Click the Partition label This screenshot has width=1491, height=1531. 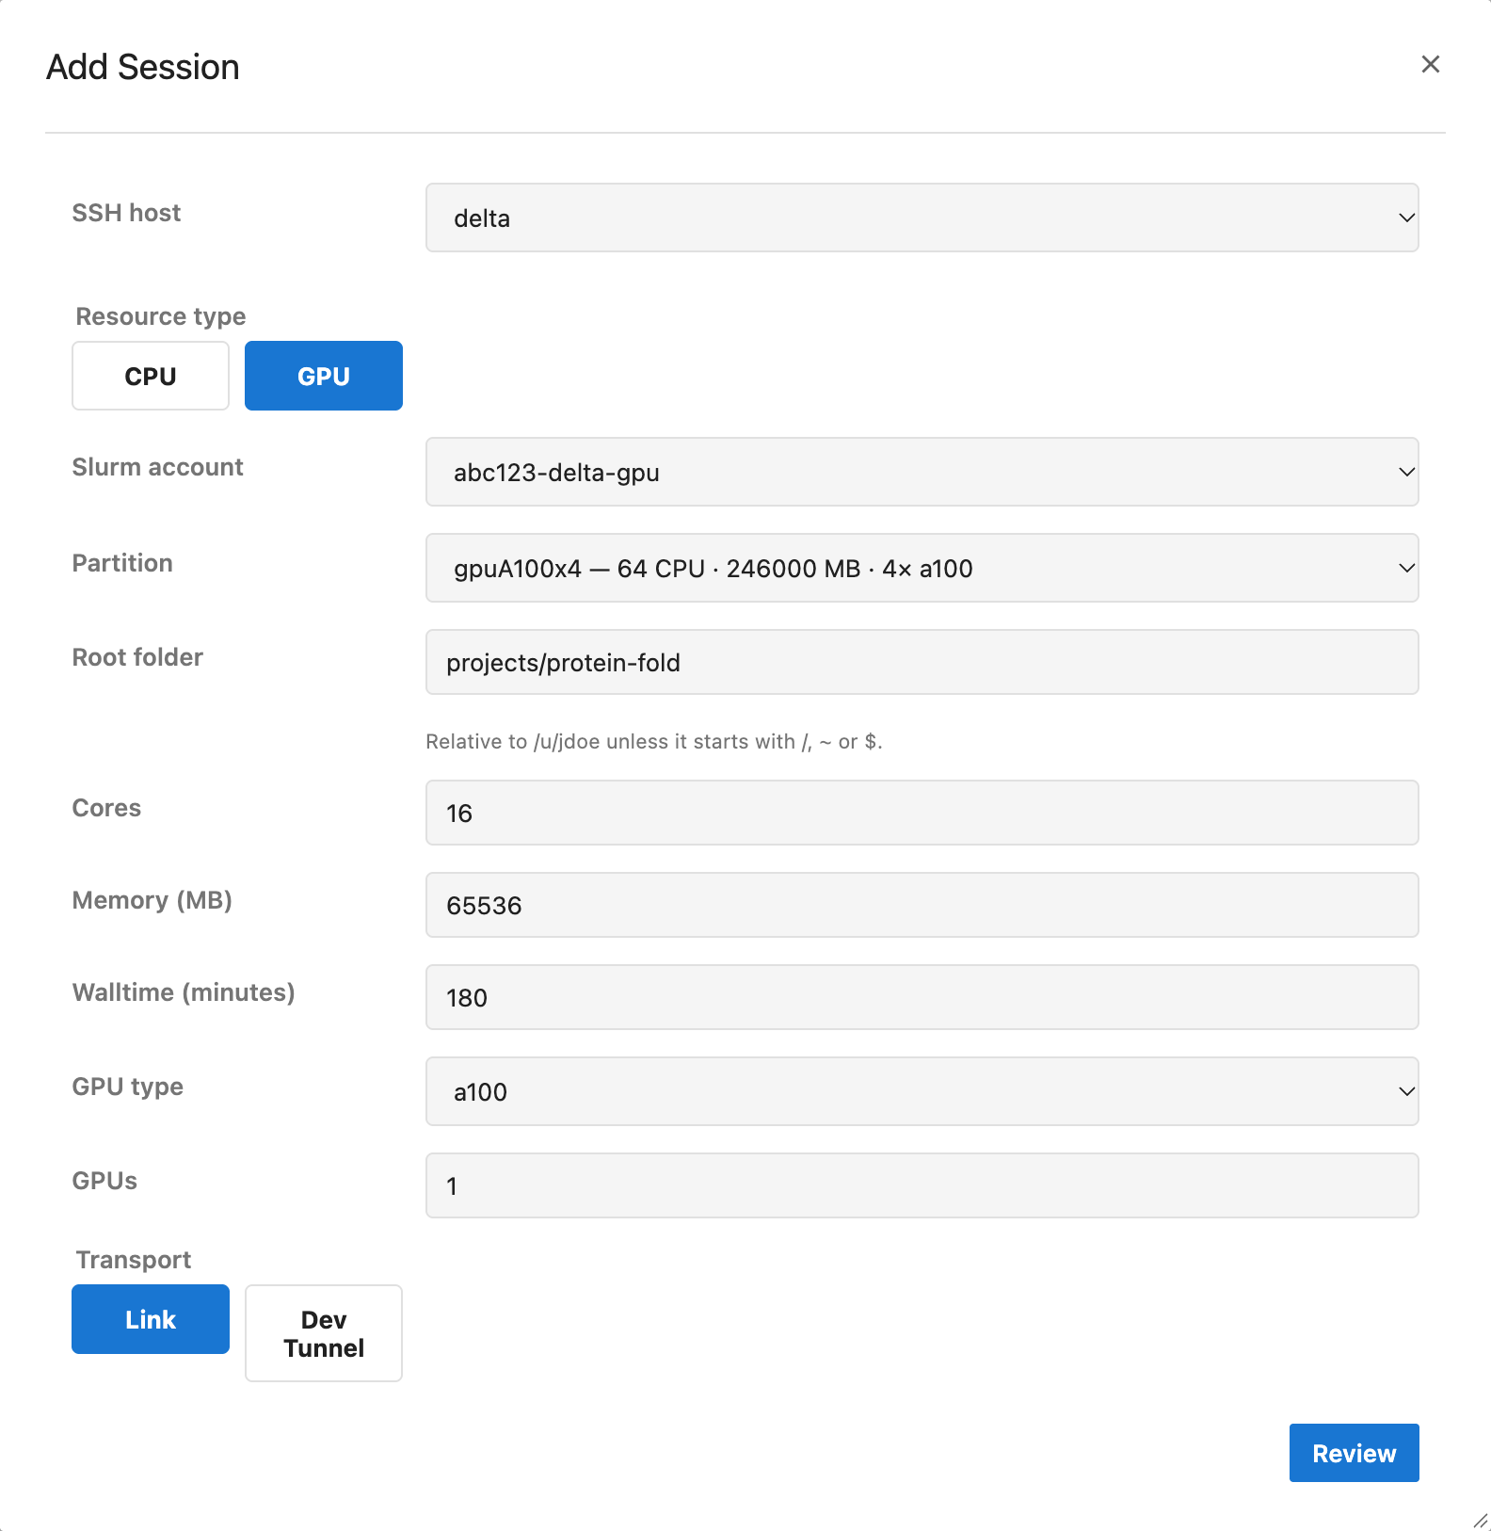[x=122, y=563]
